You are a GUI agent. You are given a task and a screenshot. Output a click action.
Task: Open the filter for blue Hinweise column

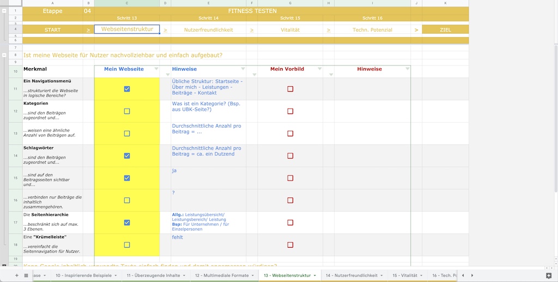coord(242,69)
